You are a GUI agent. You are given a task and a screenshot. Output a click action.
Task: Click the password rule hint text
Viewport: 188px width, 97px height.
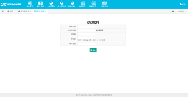coord(92,40)
